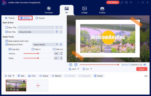Adjust the Volume slider
Viewport: 151px width, 96px height.
(x=38, y=54)
